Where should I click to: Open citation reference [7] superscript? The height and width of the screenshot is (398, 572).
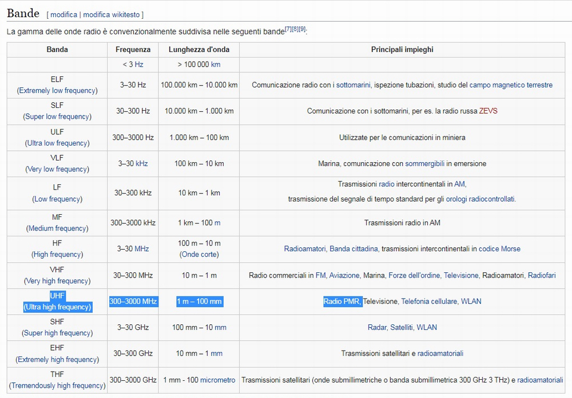tap(288, 29)
